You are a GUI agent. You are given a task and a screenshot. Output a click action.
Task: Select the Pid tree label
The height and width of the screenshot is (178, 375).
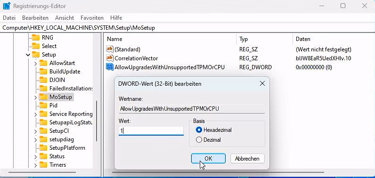click(x=53, y=105)
